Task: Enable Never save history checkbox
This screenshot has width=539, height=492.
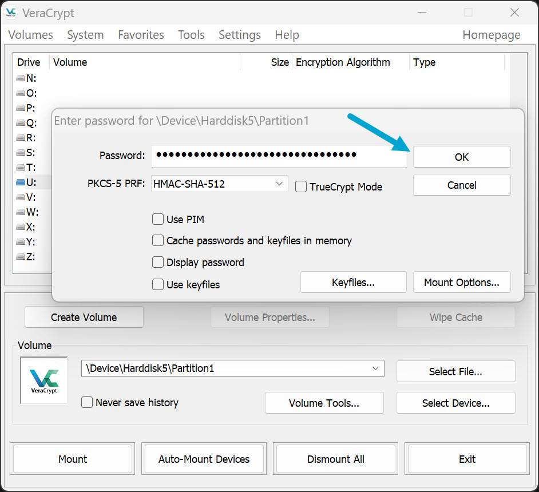Action: pyautogui.click(x=87, y=403)
